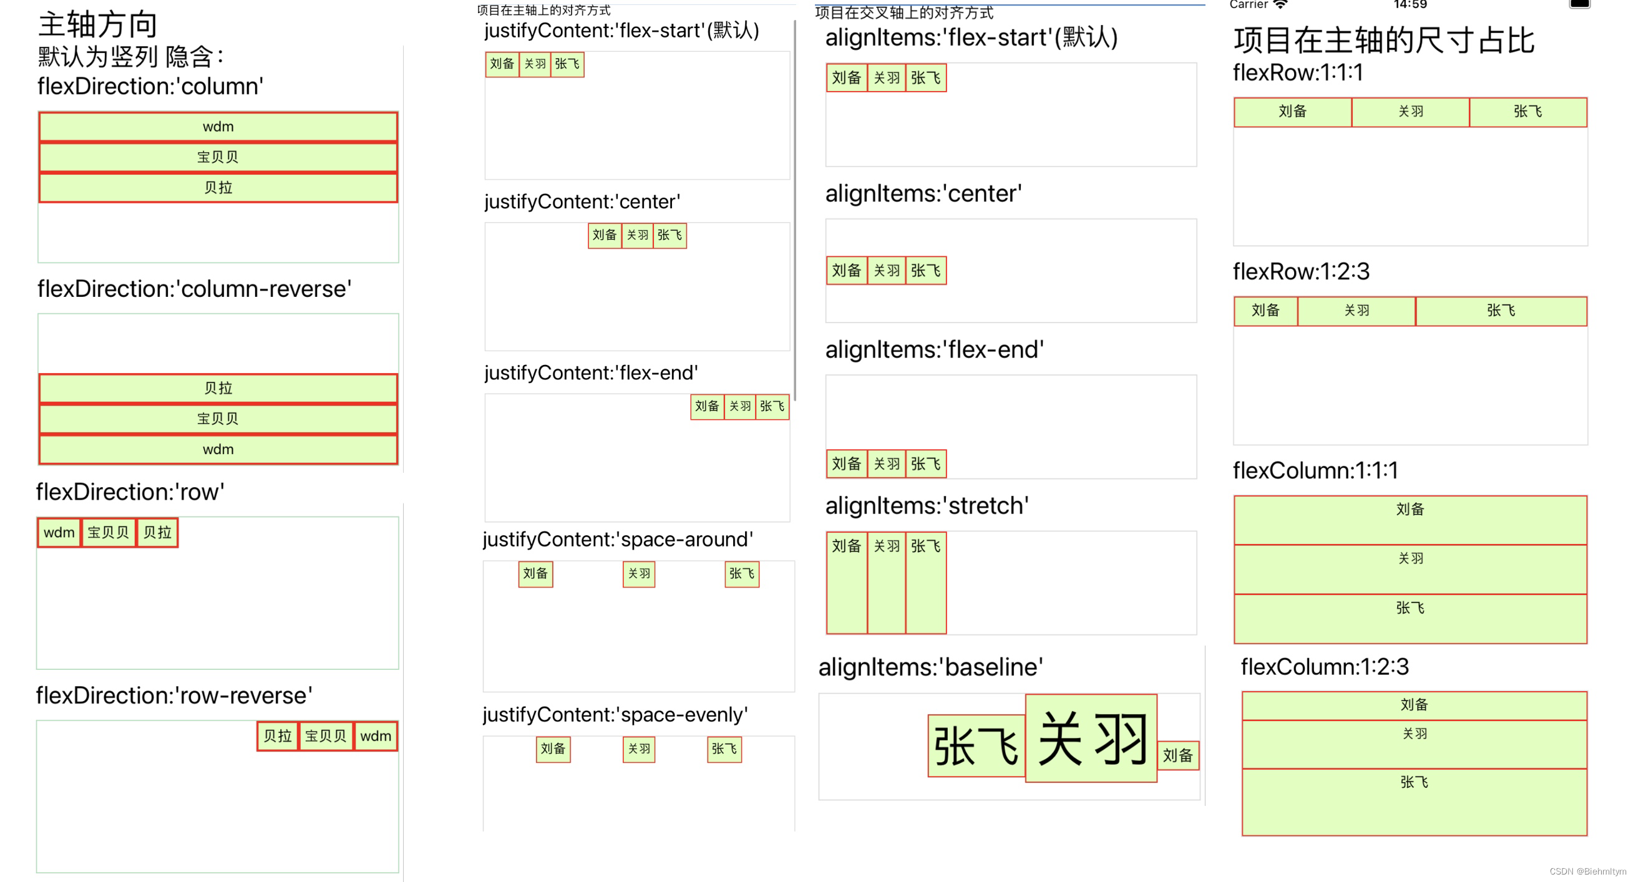Tap 刘备 under justifyContent:'space-evenly'

553,749
